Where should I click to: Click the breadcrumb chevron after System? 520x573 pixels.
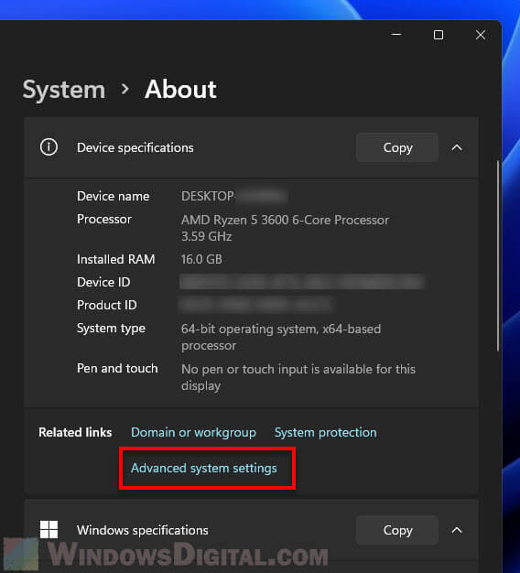coord(125,89)
